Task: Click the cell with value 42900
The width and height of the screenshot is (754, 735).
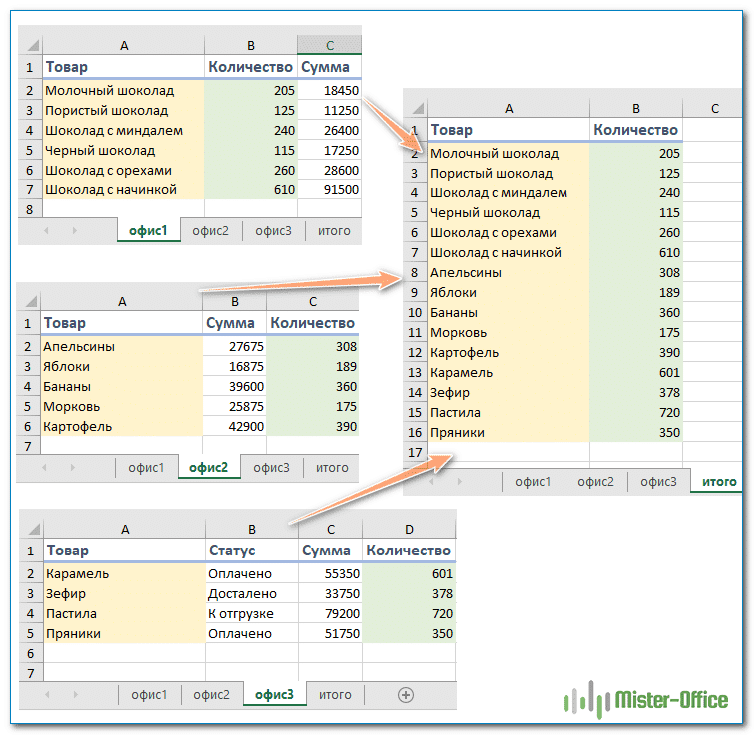Action: point(235,427)
